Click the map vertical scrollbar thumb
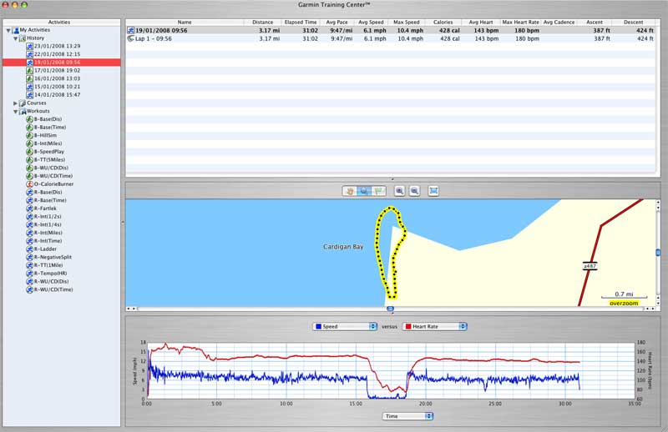The width and height of the screenshot is (668, 432). [658, 253]
